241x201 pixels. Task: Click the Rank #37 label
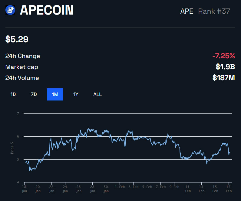tap(214, 12)
